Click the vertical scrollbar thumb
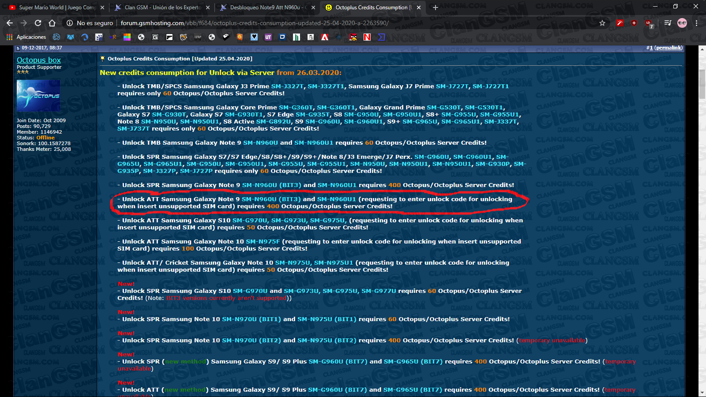 click(x=702, y=84)
